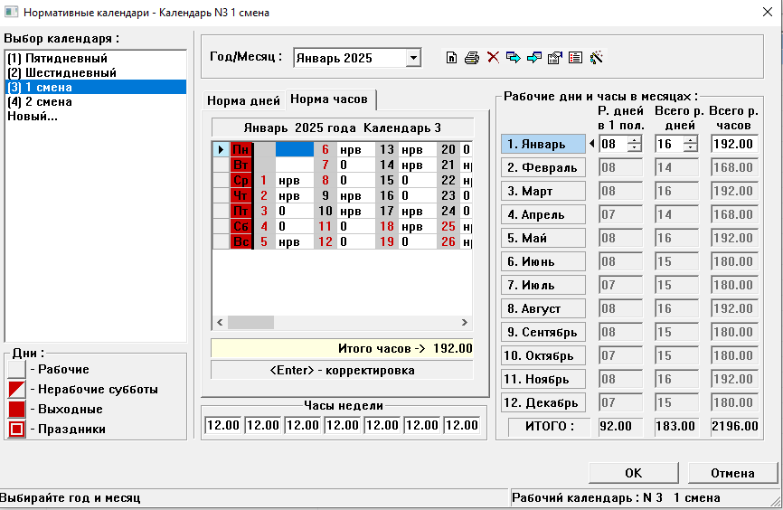Select calendar (1) Пятидневный
Image resolution: width=783 pixels, height=510 pixels.
[95, 58]
